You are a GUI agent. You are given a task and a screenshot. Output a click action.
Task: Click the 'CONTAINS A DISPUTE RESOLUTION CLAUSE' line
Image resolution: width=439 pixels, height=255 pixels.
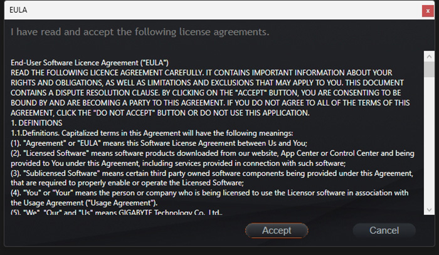(206, 93)
